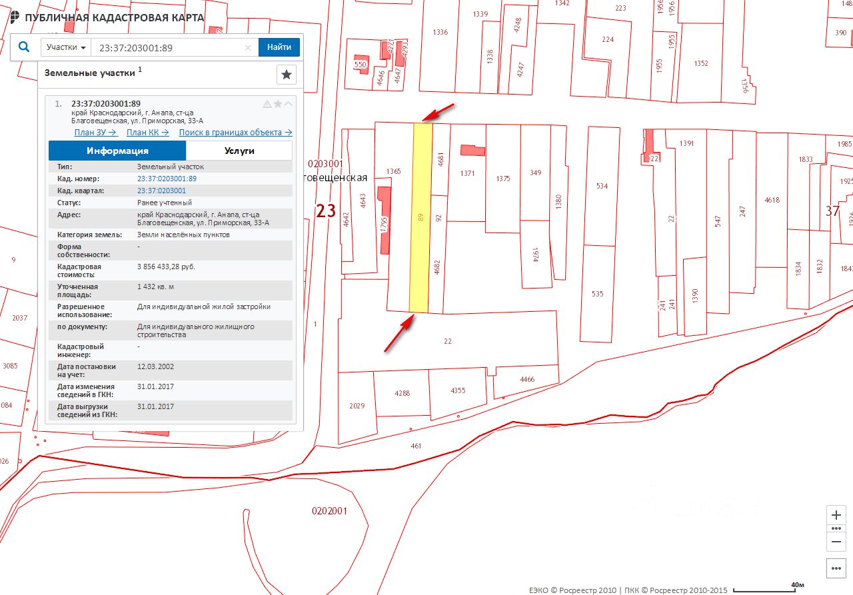The height and width of the screenshot is (595, 853).
Task: Click parcel 2037 on the map
Action: tap(20, 318)
